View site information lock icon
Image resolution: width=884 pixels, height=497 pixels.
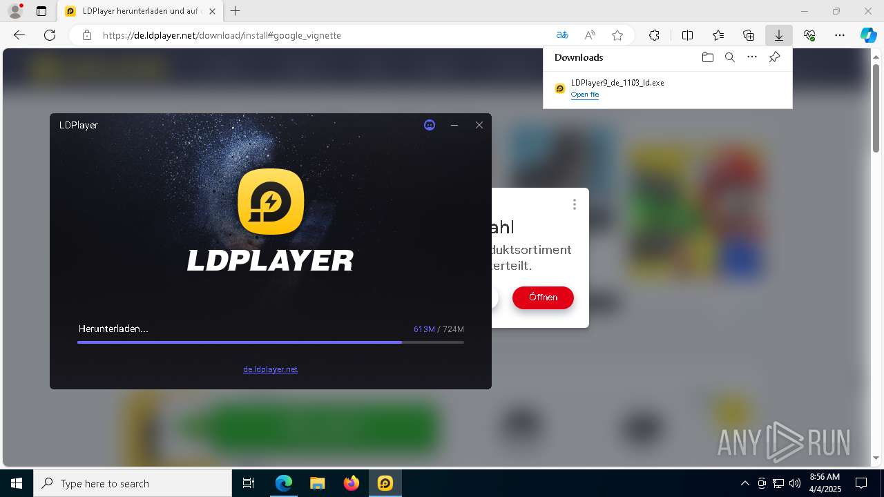pos(87,35)
